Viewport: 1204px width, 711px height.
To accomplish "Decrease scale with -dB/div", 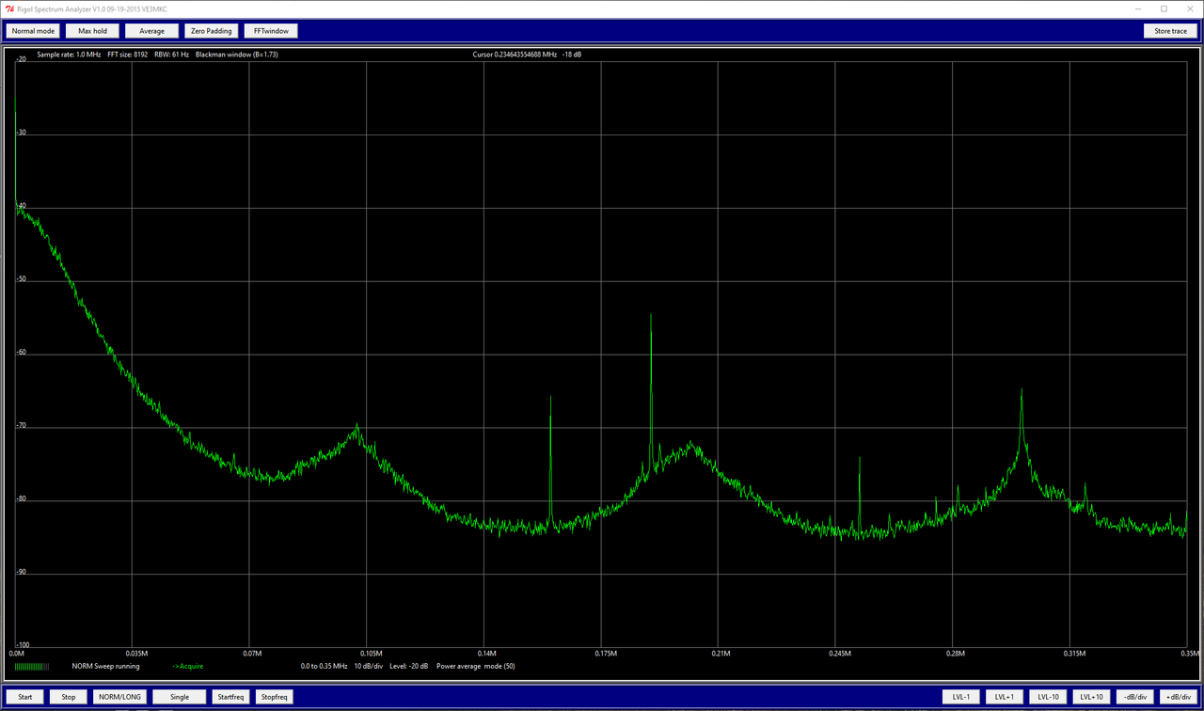I will coord(1134,697).
